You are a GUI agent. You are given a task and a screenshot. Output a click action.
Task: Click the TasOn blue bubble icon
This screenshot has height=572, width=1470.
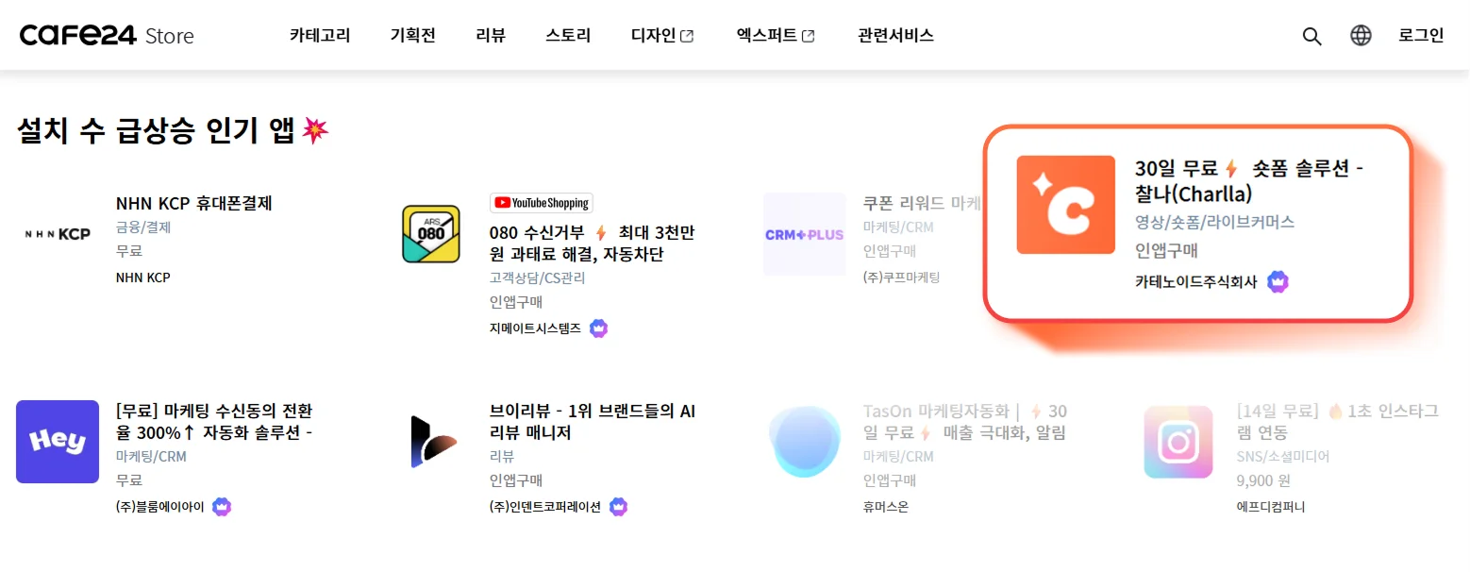click(x=804, y=442)
